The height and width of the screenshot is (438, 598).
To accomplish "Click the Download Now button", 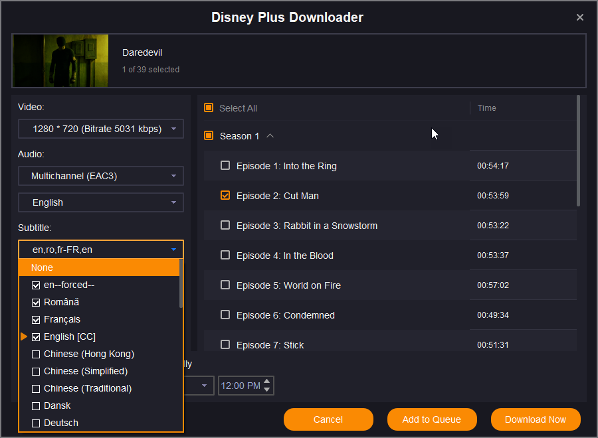I will 536,419.
